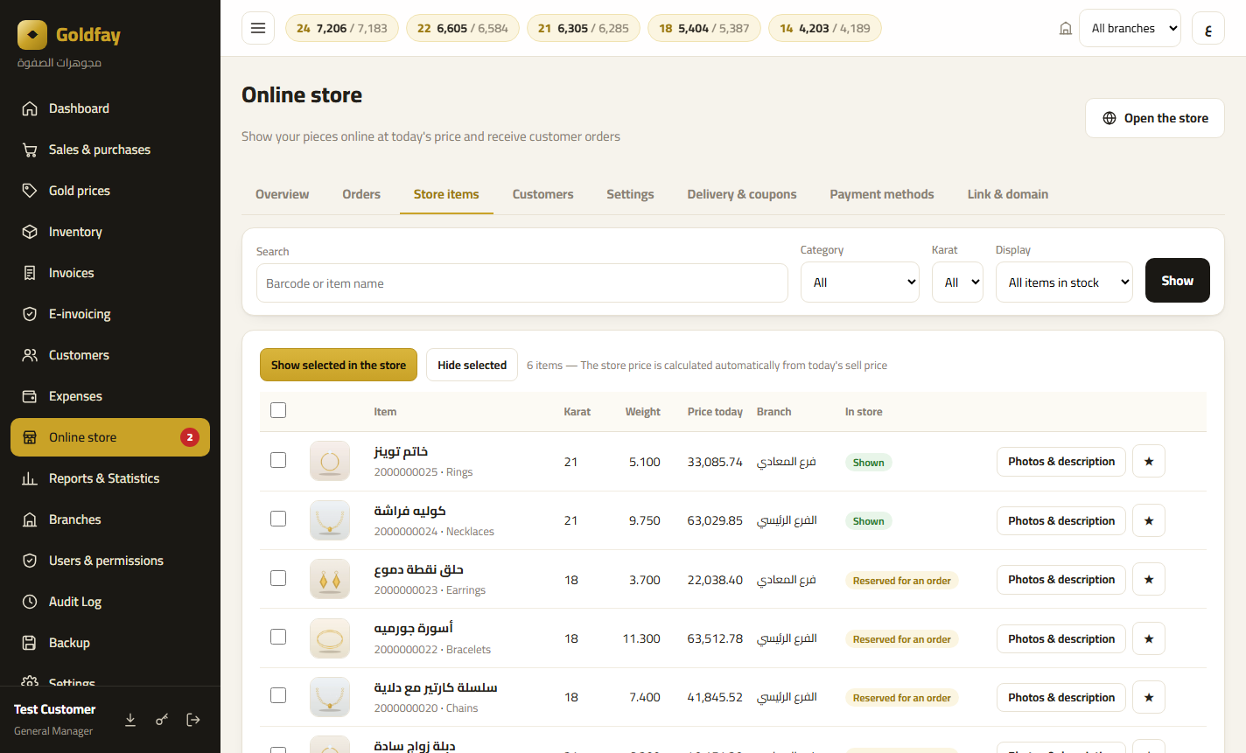
Task: Open Expenses wallet icon
Action: [x=30, y=396]
